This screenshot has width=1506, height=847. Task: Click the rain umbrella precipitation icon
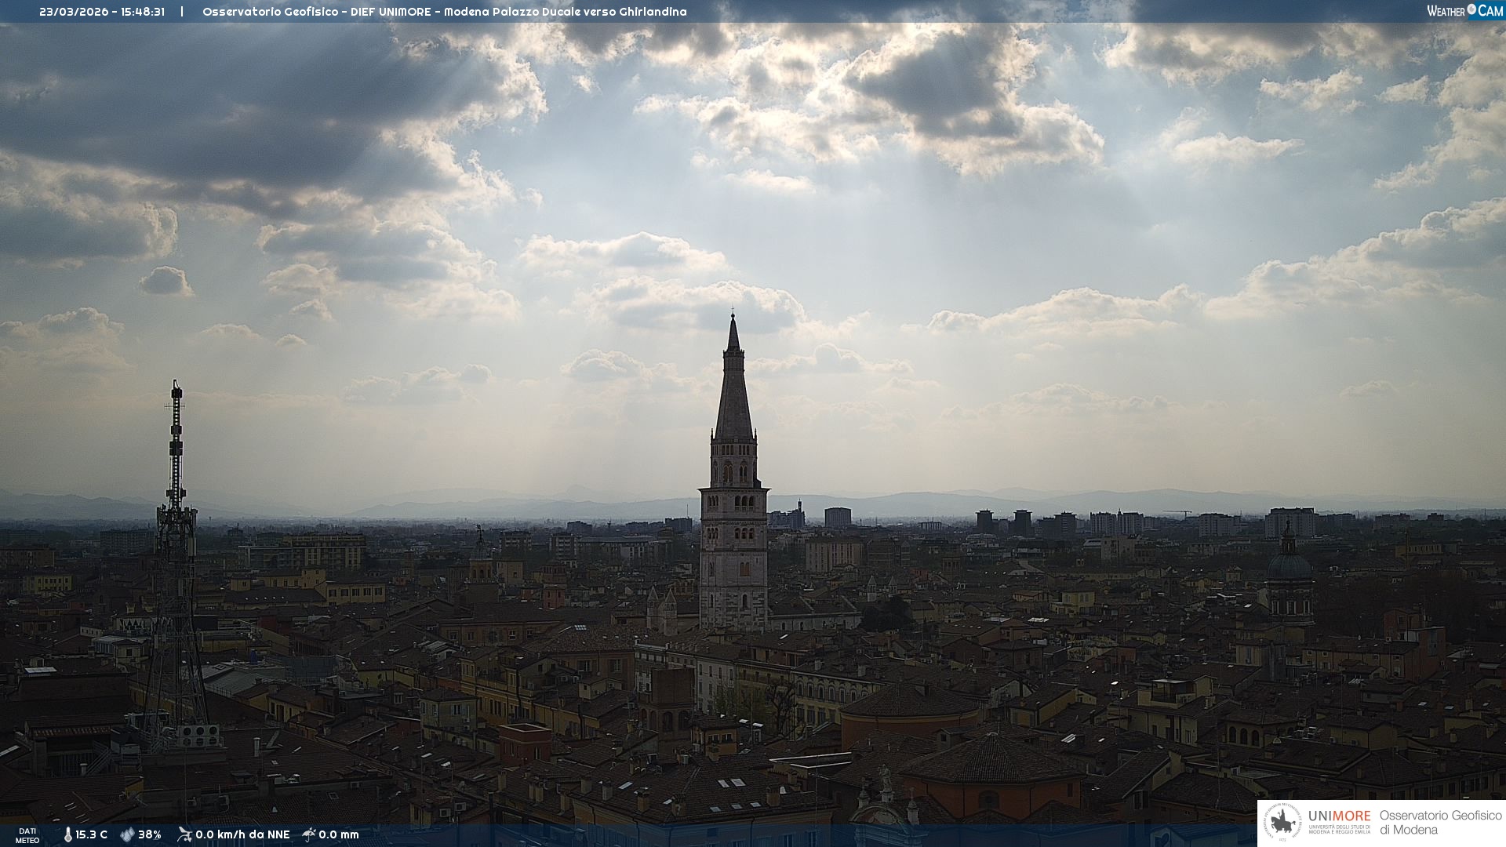309,834
